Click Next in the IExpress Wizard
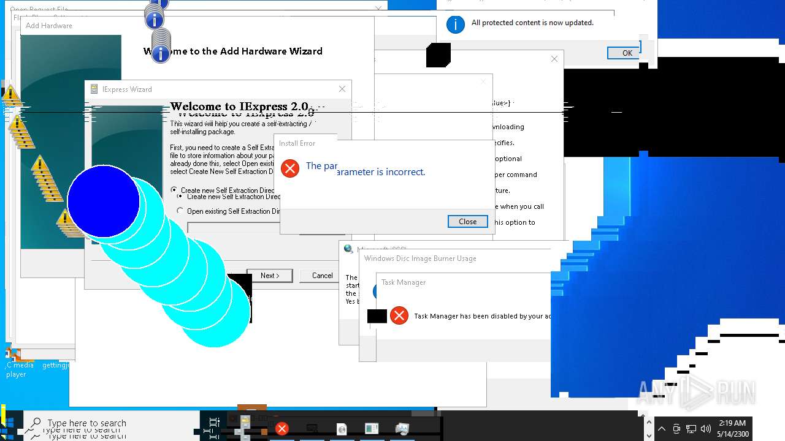785x441 pixels. [270, 276]
